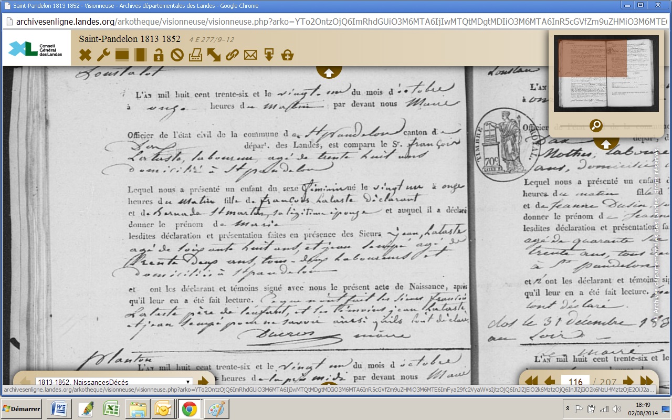Image resolution: width=672 pixels, height=420 pixels.
Task: Add the image to the basket
Action: coord(287,55)
